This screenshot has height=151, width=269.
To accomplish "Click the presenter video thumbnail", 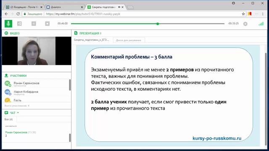I will [37, 51].
